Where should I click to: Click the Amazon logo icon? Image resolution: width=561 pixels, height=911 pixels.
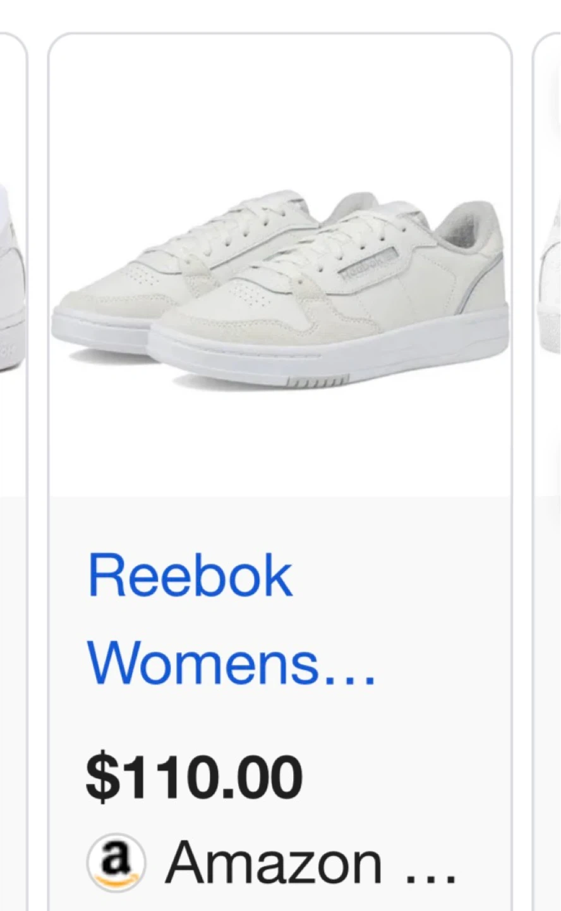click(116, 863)
